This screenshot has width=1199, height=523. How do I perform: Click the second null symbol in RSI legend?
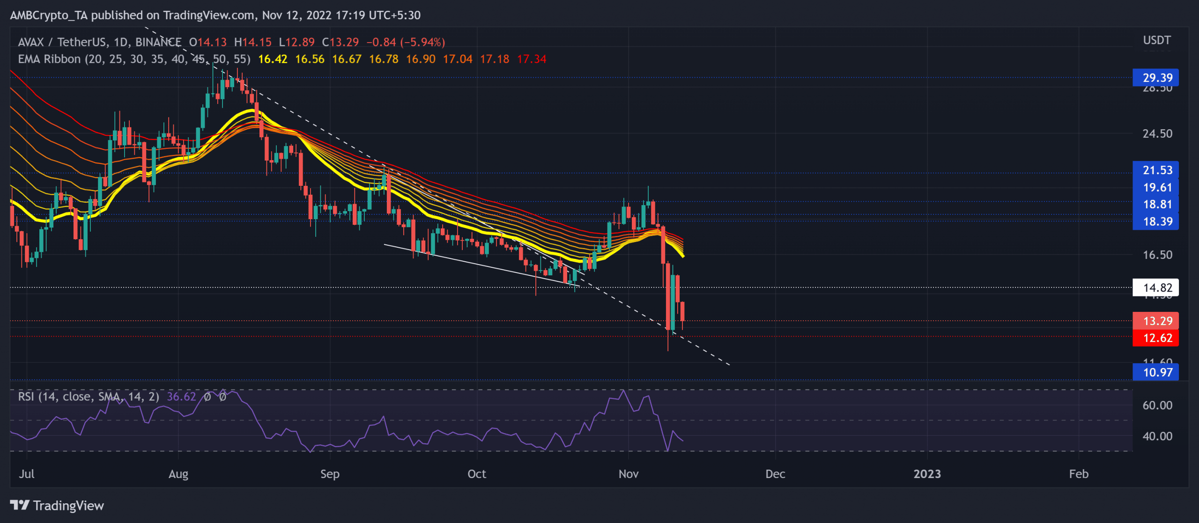click(x=222, y=397)
